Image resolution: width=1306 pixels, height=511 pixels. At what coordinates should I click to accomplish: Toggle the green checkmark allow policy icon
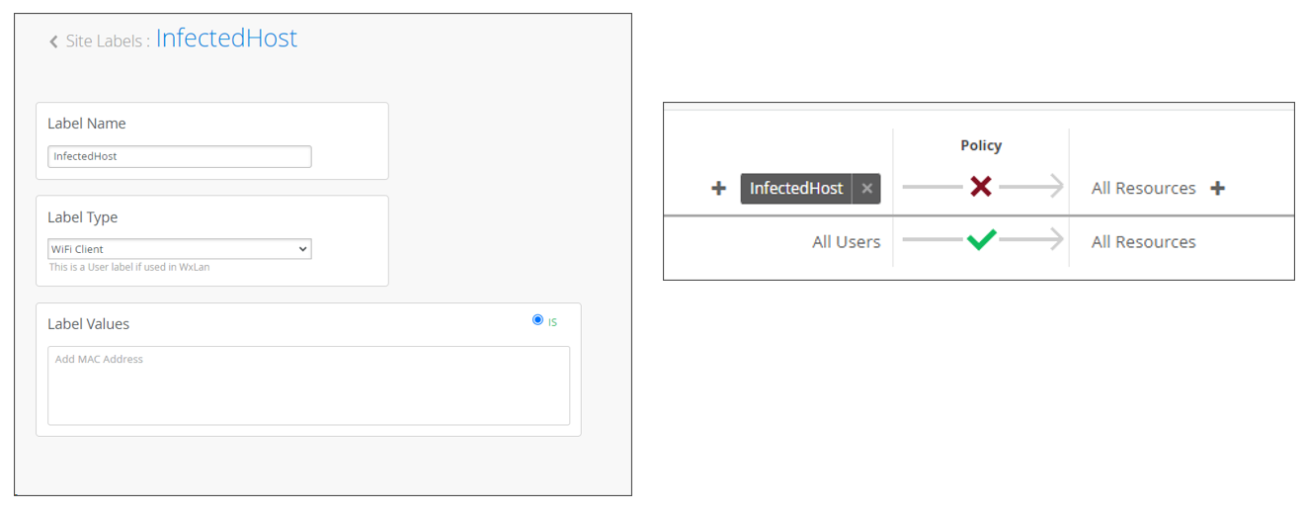click(x=980, y=240)
